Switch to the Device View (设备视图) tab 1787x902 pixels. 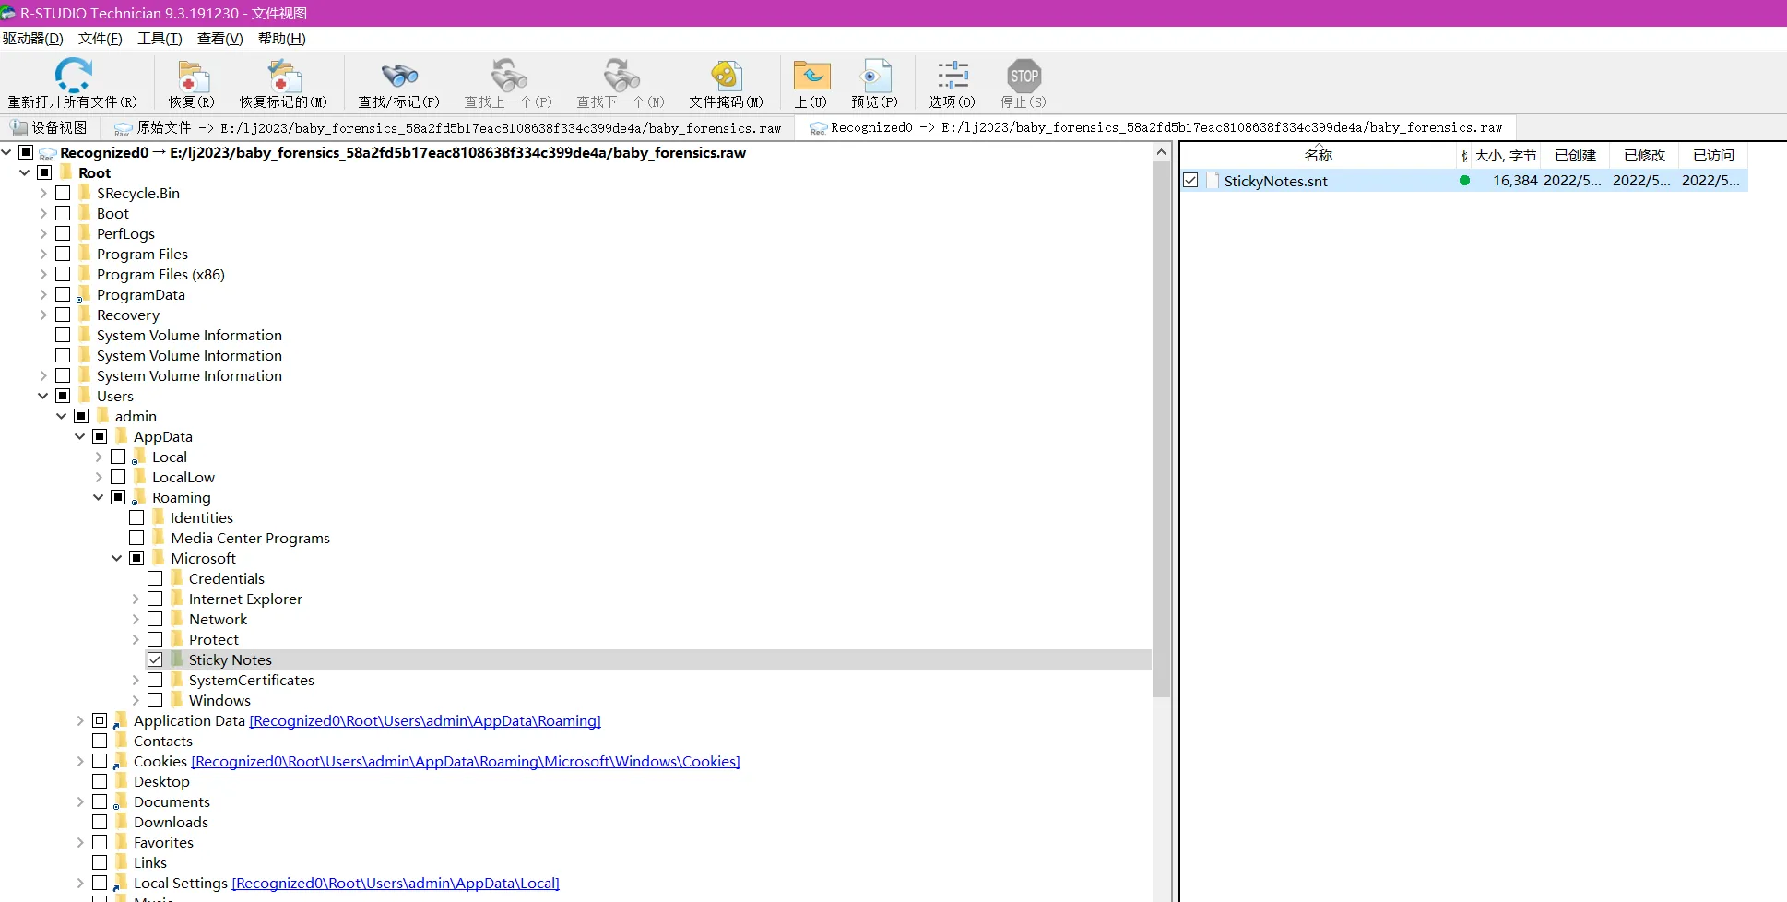pos(50,127)
